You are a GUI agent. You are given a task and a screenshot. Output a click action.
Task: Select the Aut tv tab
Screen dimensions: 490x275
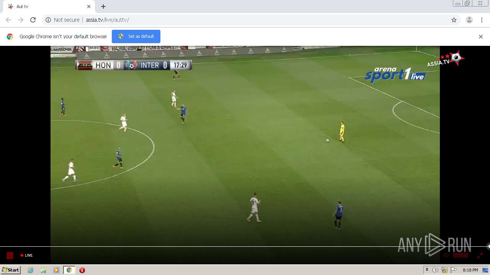click(50, 6)
